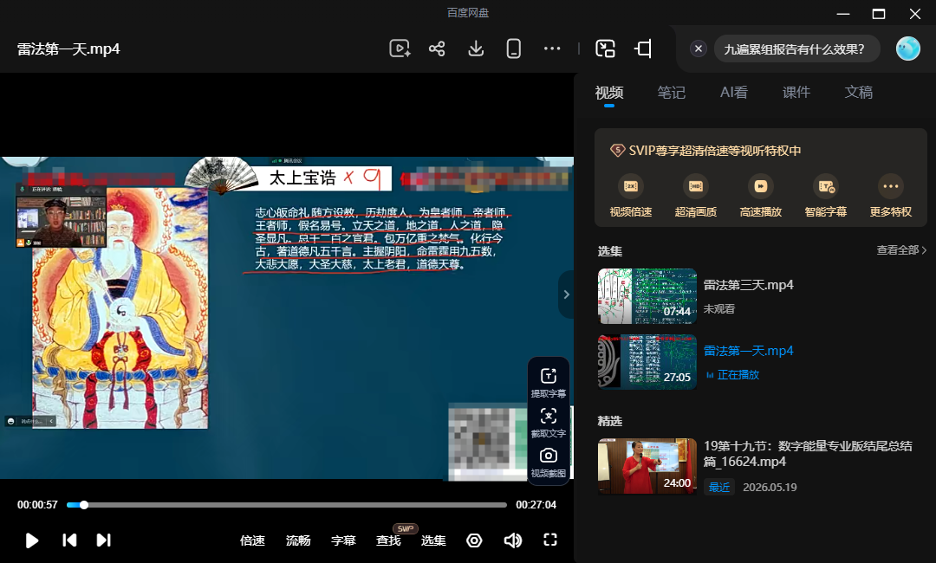Click the 截取文字 capture text tool
This screenshot has width=936, height=563.
(549, 423)
